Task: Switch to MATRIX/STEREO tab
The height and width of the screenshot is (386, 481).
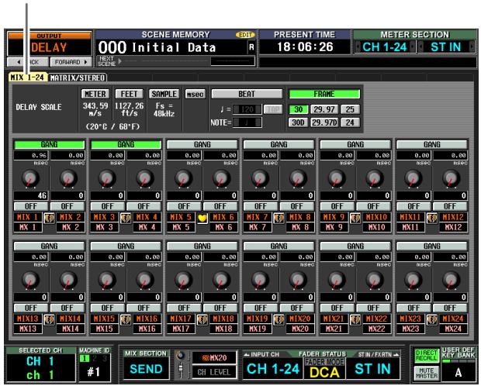Action: tap(78, 78)
